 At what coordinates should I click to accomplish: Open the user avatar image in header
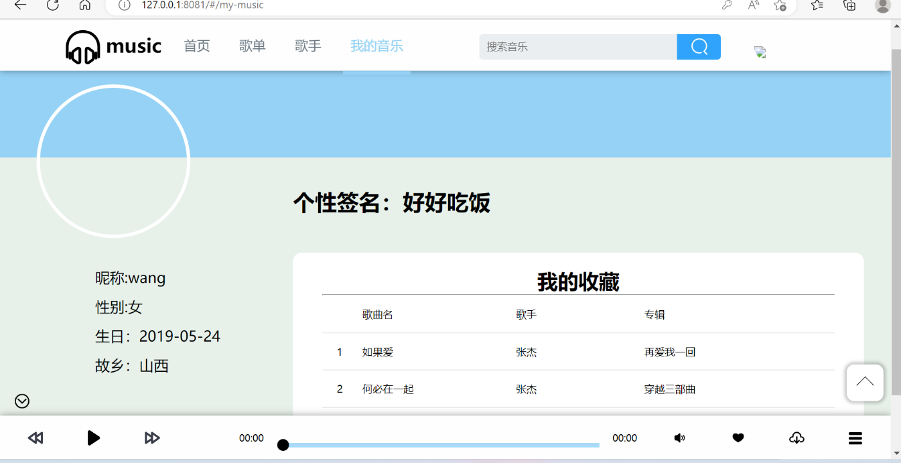(760, 52)
